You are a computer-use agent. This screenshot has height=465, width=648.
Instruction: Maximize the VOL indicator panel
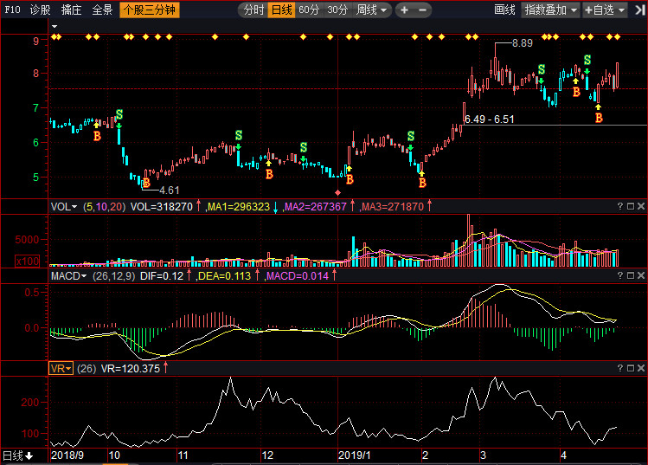(631, 206)
